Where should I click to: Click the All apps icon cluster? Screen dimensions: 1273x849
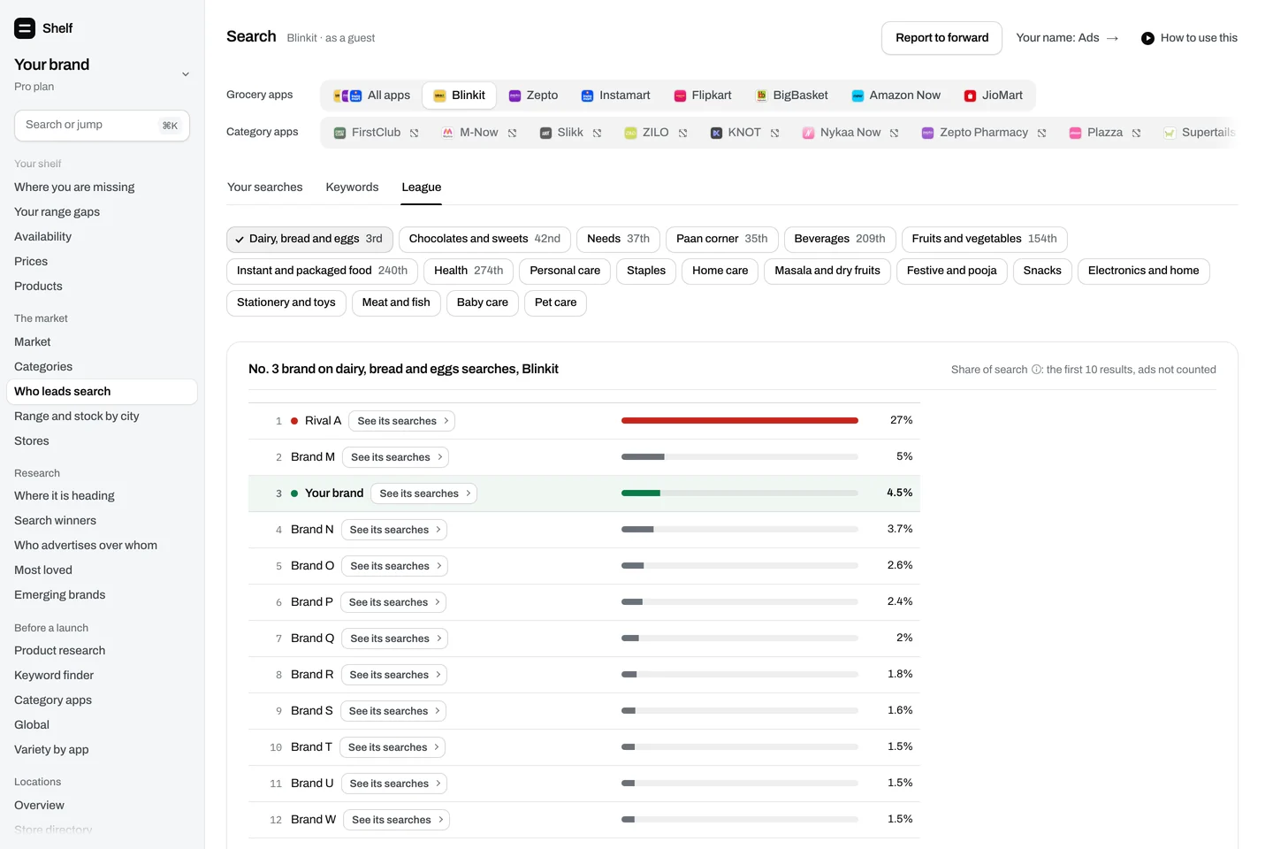point(347,96)
